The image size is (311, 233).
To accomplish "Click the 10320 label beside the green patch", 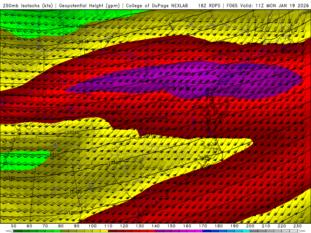I will pyautogui.click(x=53, y=155).
